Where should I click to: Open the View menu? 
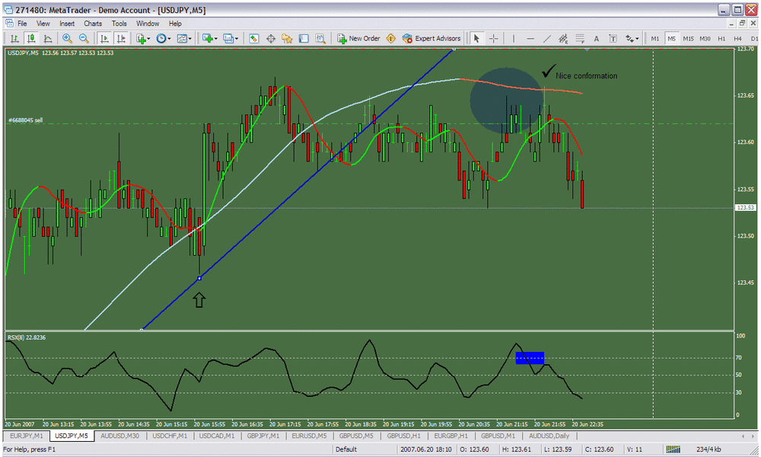click(43, 24)
